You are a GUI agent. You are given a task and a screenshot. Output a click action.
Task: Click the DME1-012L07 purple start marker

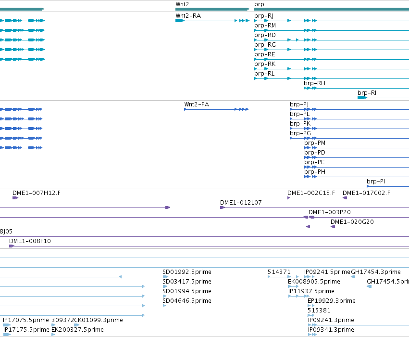tap(222, 207)
